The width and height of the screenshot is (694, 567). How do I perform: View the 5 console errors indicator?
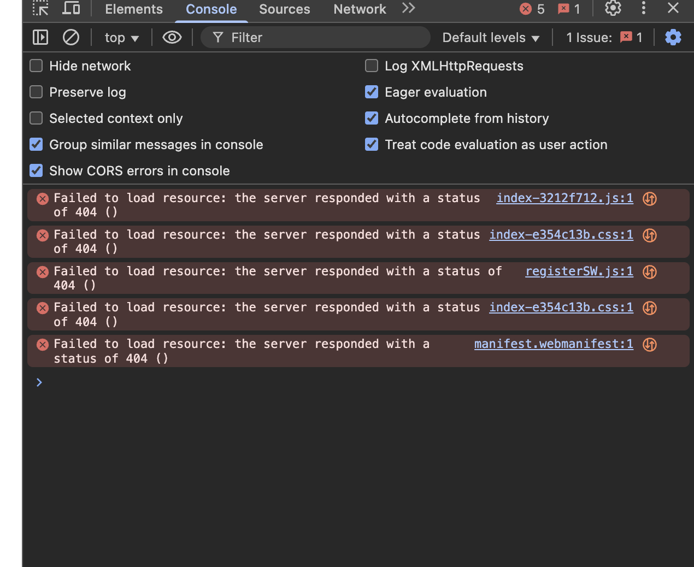[x=531, y=9]
